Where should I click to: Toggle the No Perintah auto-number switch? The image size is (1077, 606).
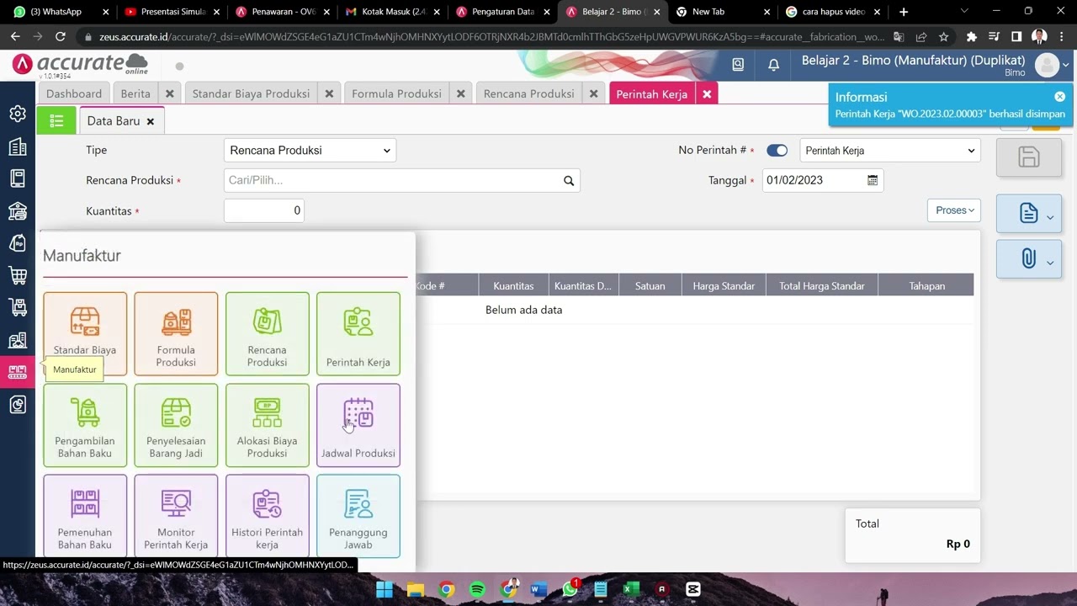click(x=777, y=151)
